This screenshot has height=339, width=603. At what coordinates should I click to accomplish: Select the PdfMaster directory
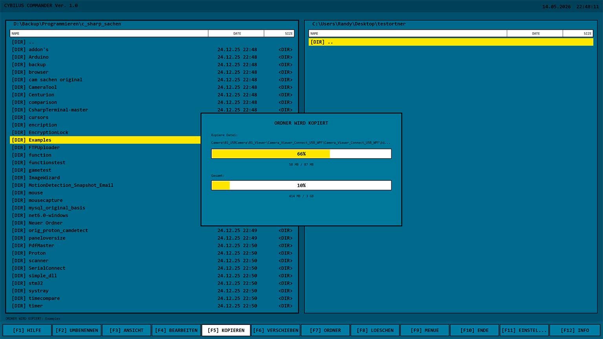pos(152,246)
